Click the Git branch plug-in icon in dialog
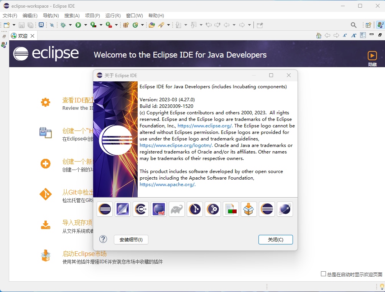Viewport: 385px width, 292px height. (x=195, y=209)
